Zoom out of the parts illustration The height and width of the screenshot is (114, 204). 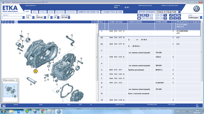click(7, 22)
